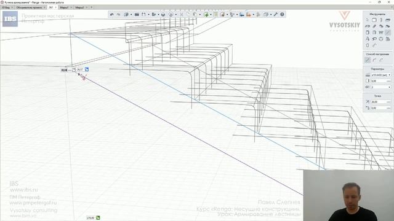
Task: Click the save floppy disk icon
Action: (x=143, y=15)
